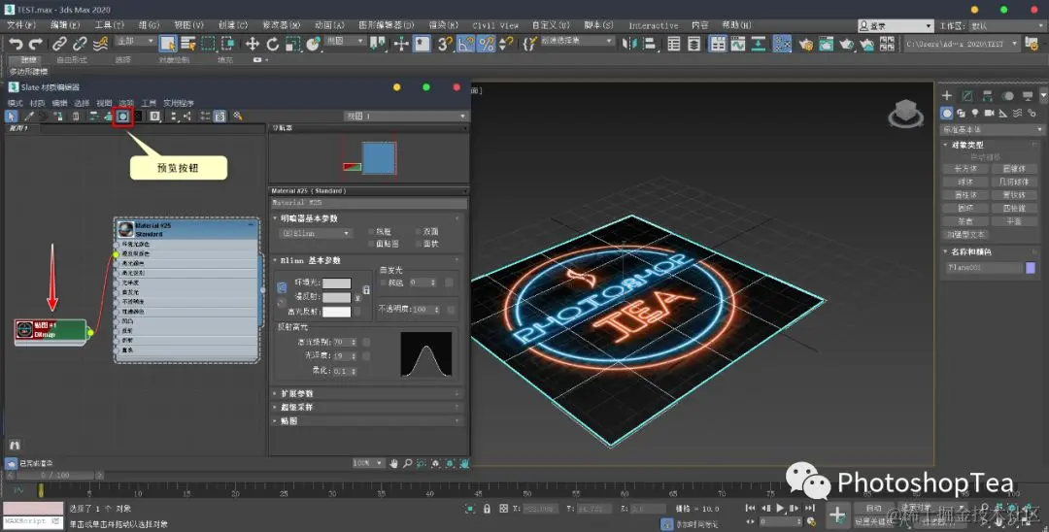1049x532 pixels.
Task: Pick material eyedropper in Slate toolbar
Action: pyautogui.click(x=29, y=116)
